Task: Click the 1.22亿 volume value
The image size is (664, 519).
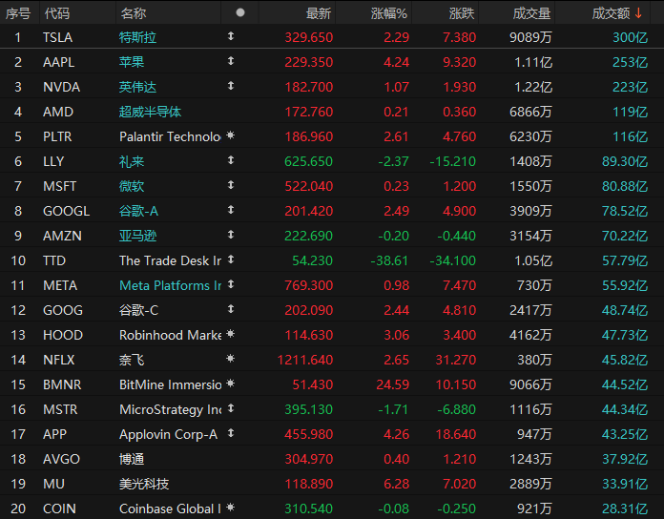Action: [533, 87]
